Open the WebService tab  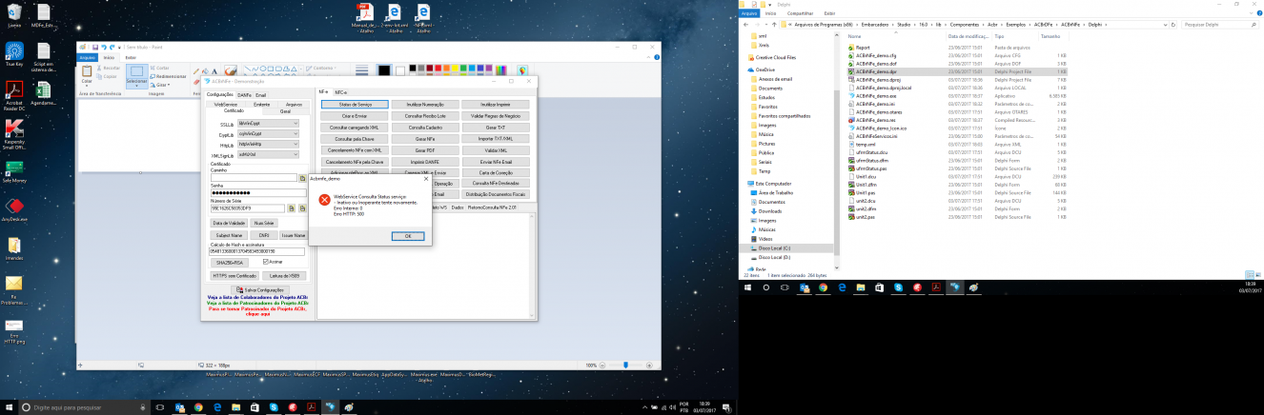pos(227,104)
